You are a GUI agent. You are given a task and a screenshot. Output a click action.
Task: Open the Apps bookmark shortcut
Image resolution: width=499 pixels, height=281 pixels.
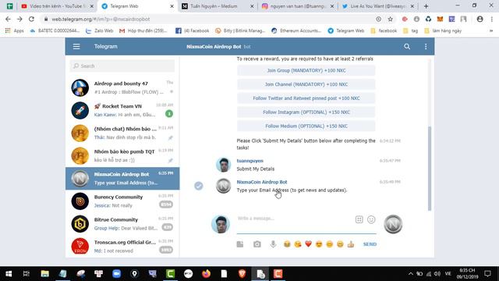point(14,30)
